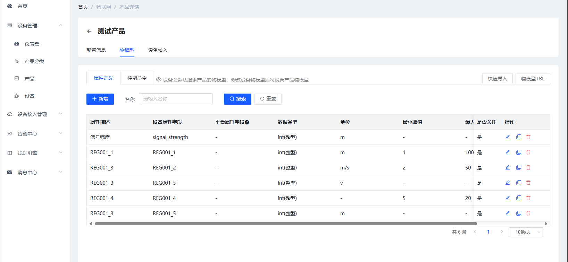Click the 首页 dashboard icon in sidebar
The width and height of the screenshot is (568, 262).
[10, 6]
